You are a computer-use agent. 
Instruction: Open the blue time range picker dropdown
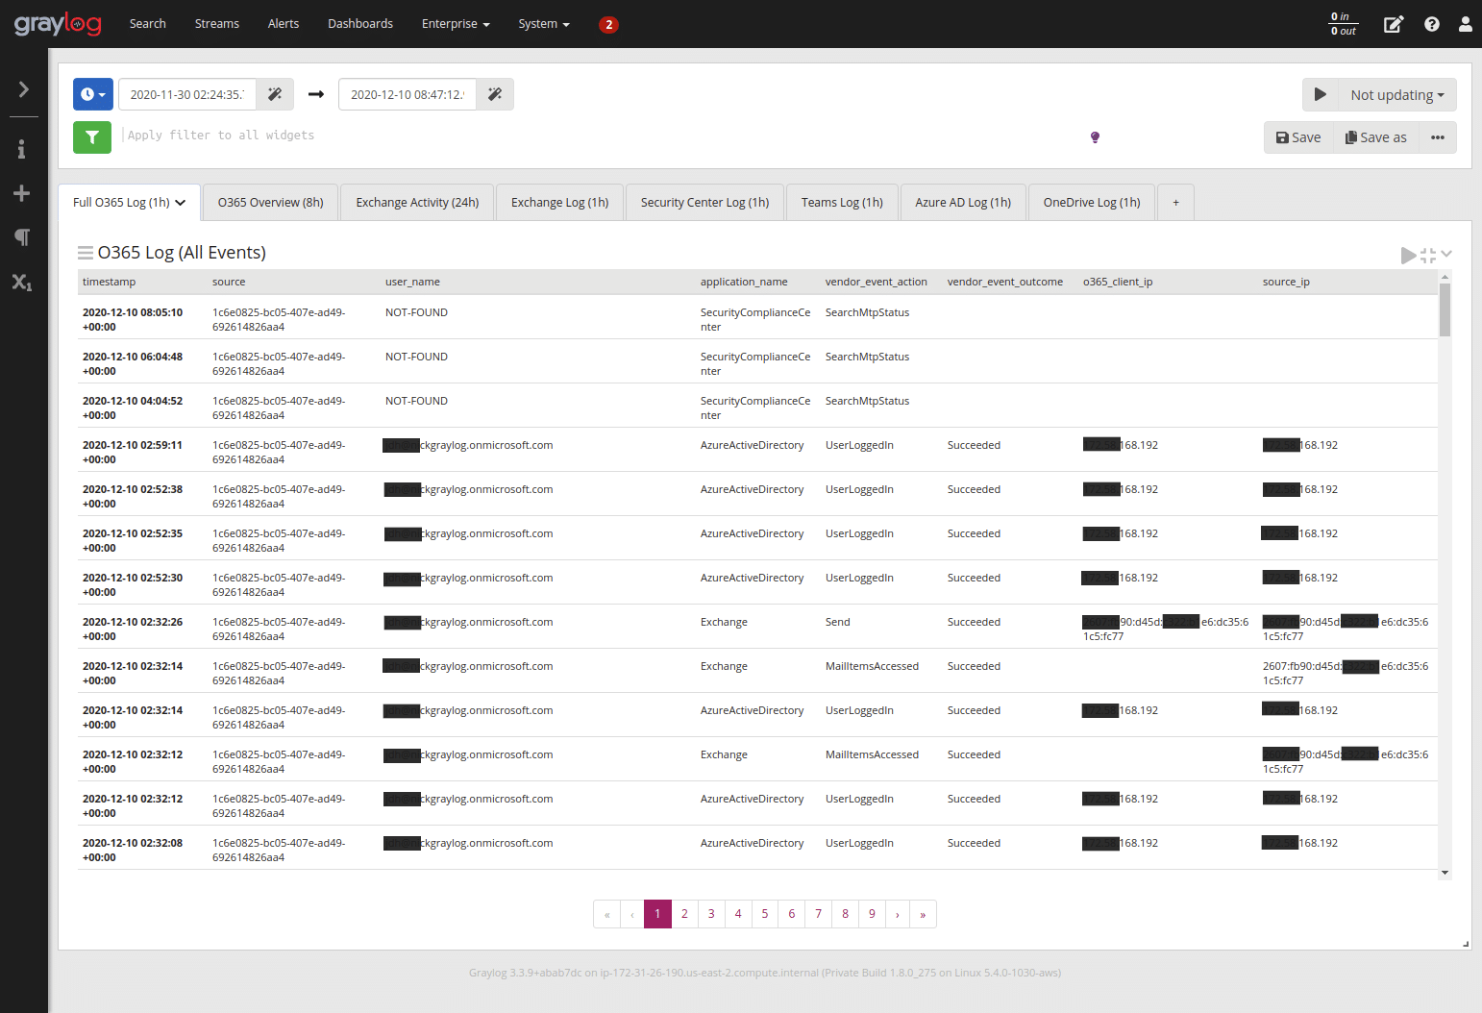click(92, 93)
